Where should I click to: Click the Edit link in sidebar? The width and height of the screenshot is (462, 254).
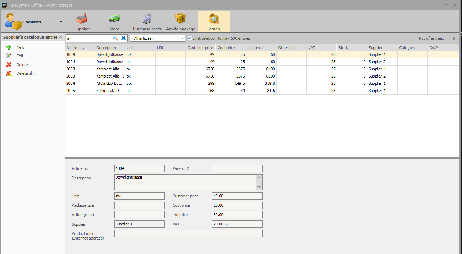[x=20, y=56]
